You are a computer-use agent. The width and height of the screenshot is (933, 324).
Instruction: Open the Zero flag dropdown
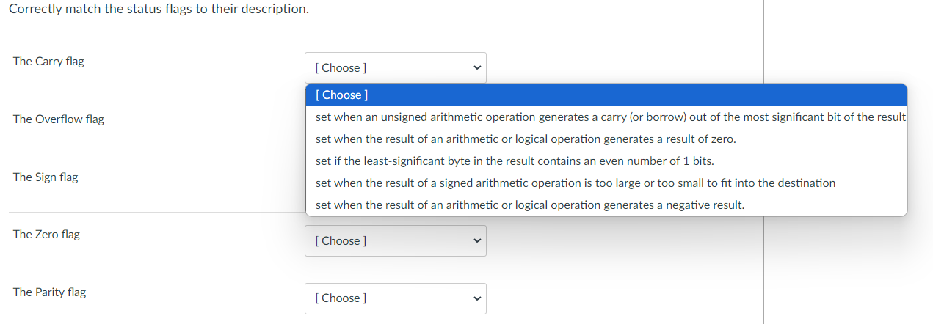point(395,240)
